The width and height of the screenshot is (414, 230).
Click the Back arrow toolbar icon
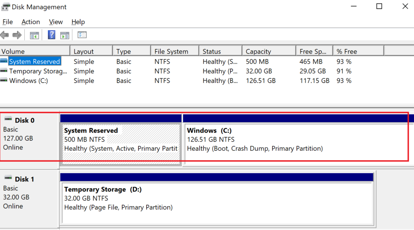(x=4, y=35)
